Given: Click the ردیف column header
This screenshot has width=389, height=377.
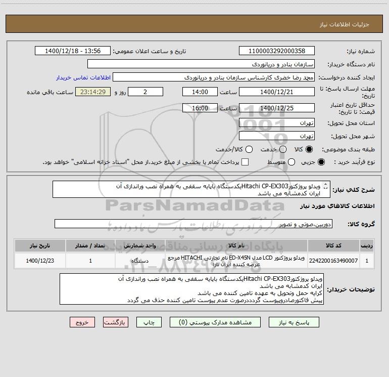Looking at the screenshot, I should [x=367, y=245].
